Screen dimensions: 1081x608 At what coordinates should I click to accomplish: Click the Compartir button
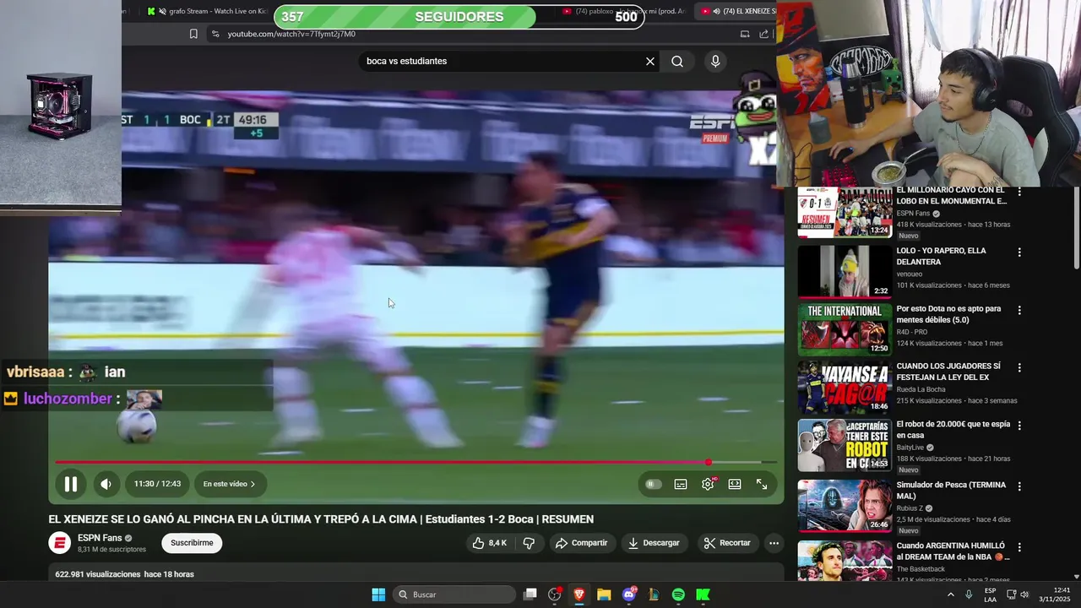[581, 543]
